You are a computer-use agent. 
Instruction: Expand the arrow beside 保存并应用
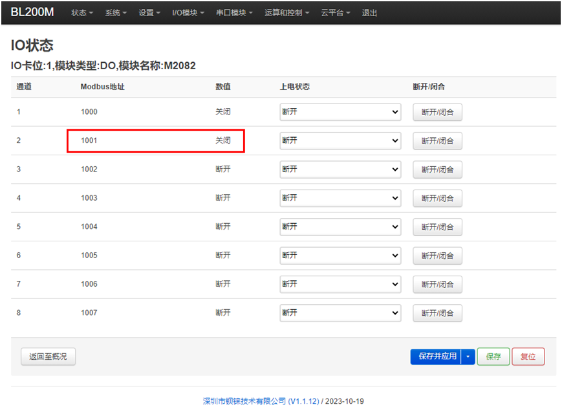point(468,357)
